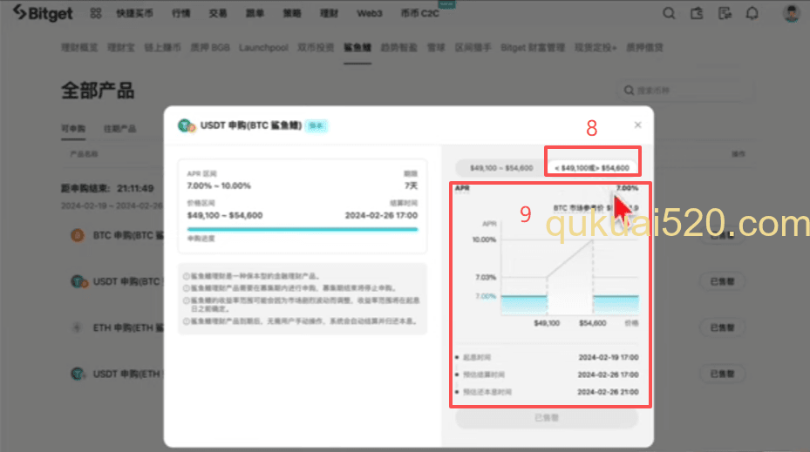The height and width of the screenshot is (452, 810).
Task: Click the orange BTC coin icon in list
Action: (78, 235)
